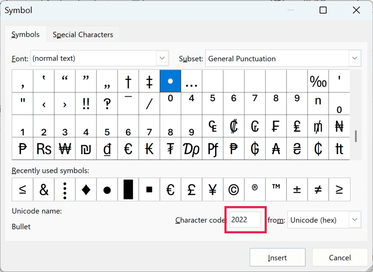Select the won ₩ currency symbol

tap(65, 149)
